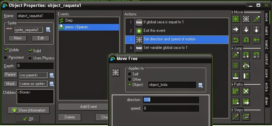This screenshot has height=126, width=272.
Task: Select the Object radio button
Action: tap(129, 85)
